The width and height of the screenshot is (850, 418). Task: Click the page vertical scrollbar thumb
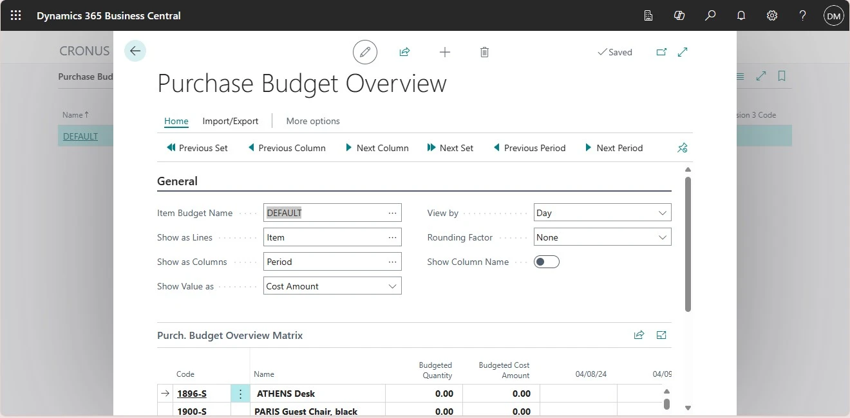click(x=688, y=244)
